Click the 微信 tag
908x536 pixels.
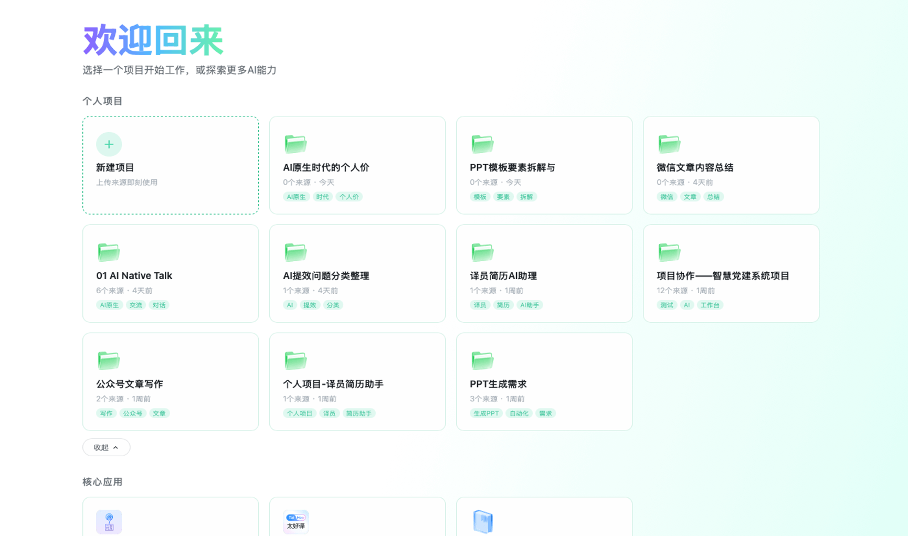coord(667,197)
